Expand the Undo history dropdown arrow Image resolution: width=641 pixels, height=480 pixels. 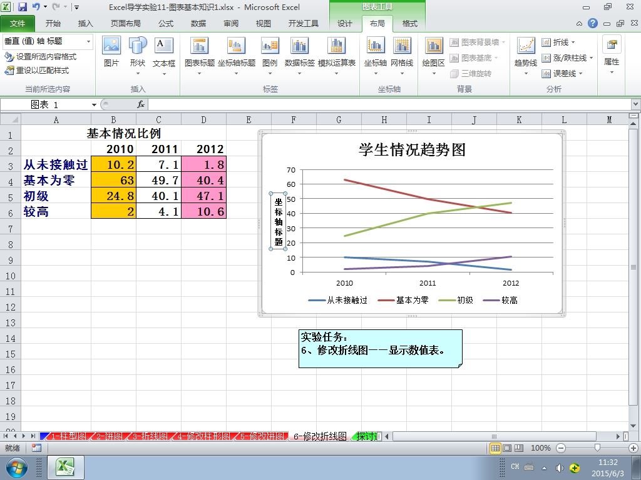pos(45,7)
